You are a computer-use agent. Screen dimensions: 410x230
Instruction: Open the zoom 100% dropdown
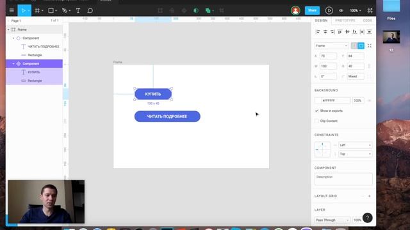tap(356, 10)
